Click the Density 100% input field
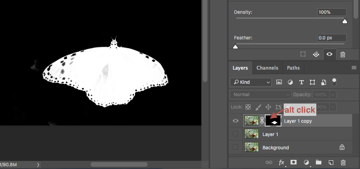The width and height of the screenshot is (360, 169). point(332,12)
